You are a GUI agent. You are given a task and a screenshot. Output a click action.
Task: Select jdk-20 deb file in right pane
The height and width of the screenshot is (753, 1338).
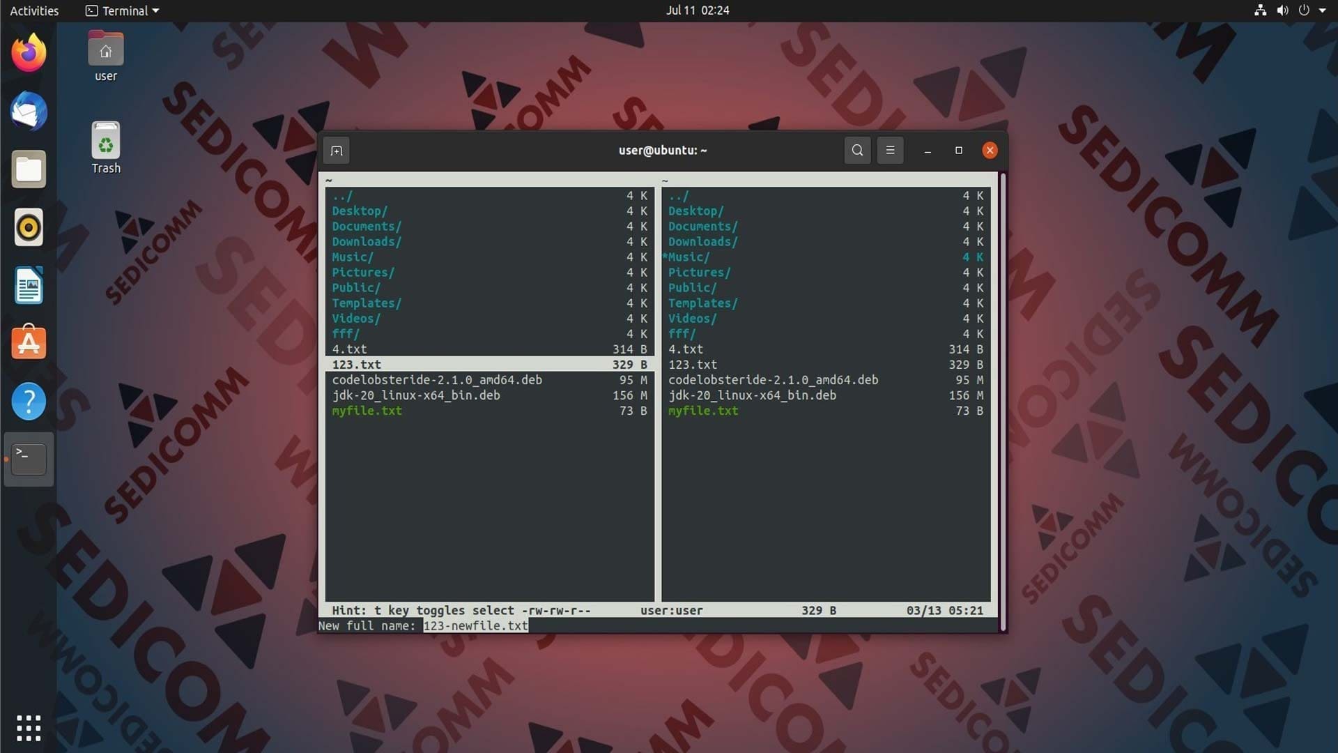pos(826,395)
